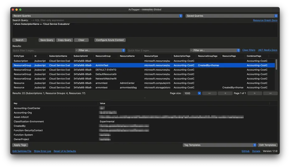Select the Subscription entity row
This screenshot has height=168, width=290.
coord(144,61)
